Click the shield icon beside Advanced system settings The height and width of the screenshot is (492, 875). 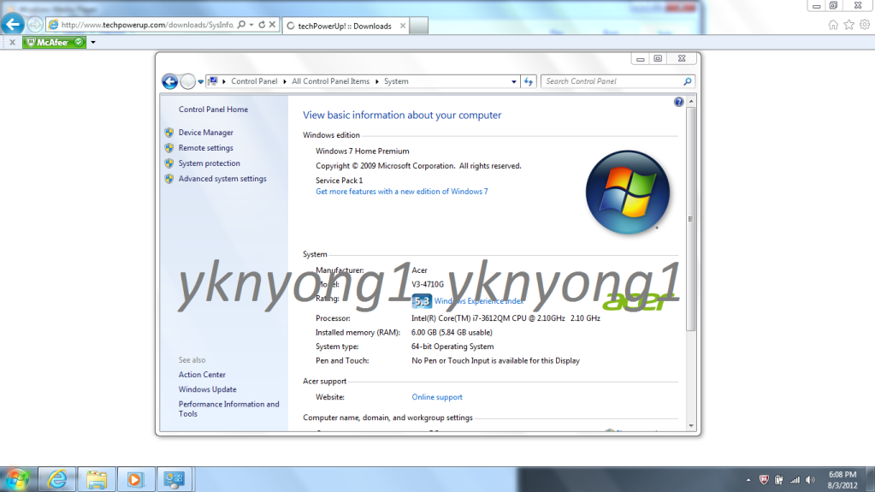[169, 179]
